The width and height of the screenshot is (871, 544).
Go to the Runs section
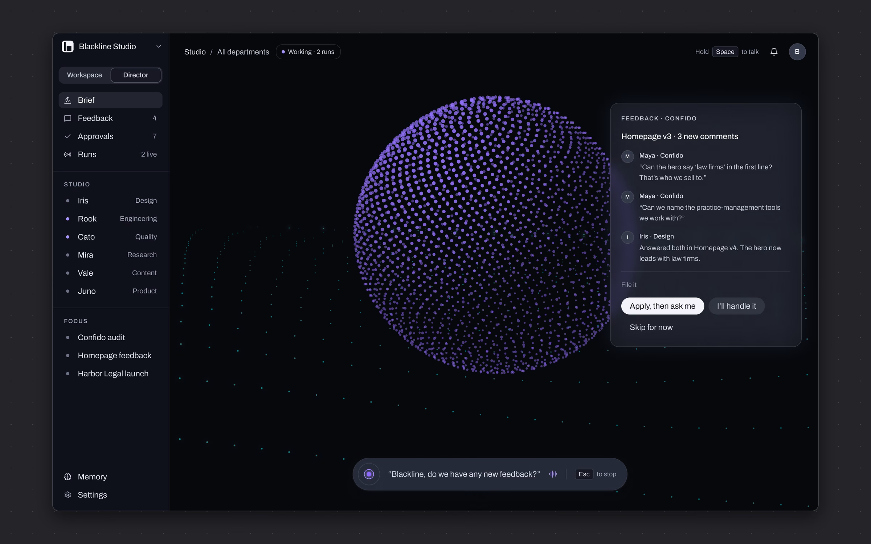tap(110, 154)
